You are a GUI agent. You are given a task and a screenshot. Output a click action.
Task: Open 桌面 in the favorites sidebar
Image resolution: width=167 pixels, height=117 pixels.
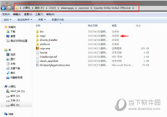(11, 36)
